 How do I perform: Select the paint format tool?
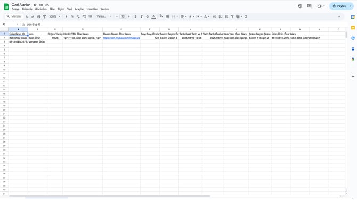click(x=45, y=16)
